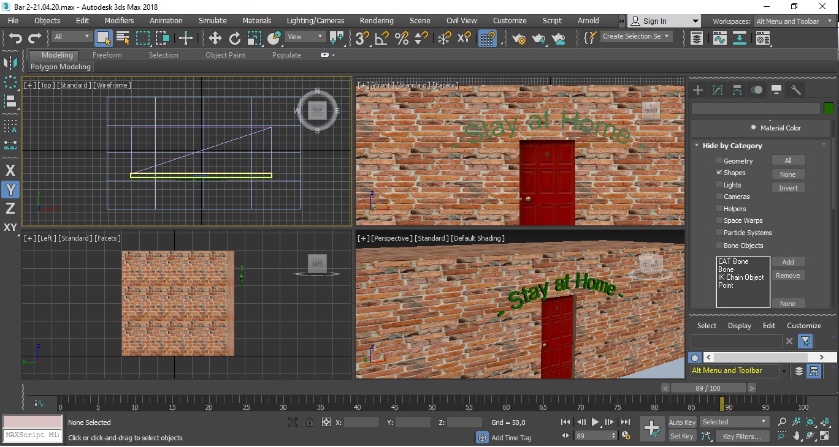Toggle Window/Crossing selection mode icon
The width and height of the screenshot is (839, 447).
coord(163,38)
